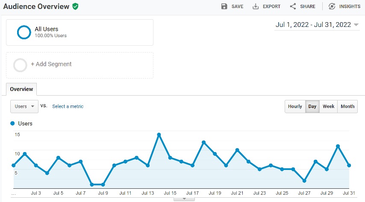365x202 pixels.
Task: Click the empty Add Segment circle icon
Action: tap(20, 65)
